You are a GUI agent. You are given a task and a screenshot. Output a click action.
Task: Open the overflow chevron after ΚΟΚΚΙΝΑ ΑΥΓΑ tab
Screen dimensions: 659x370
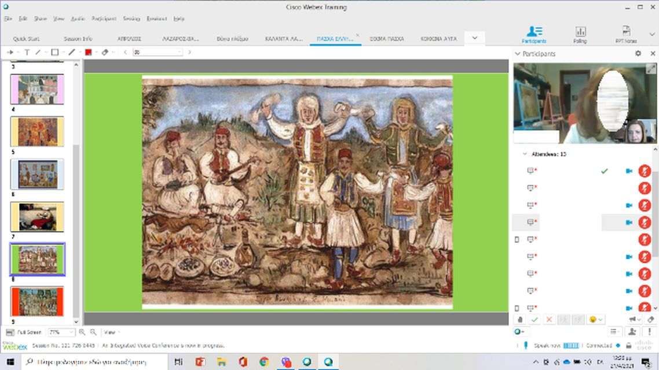(x=474, y=38)
